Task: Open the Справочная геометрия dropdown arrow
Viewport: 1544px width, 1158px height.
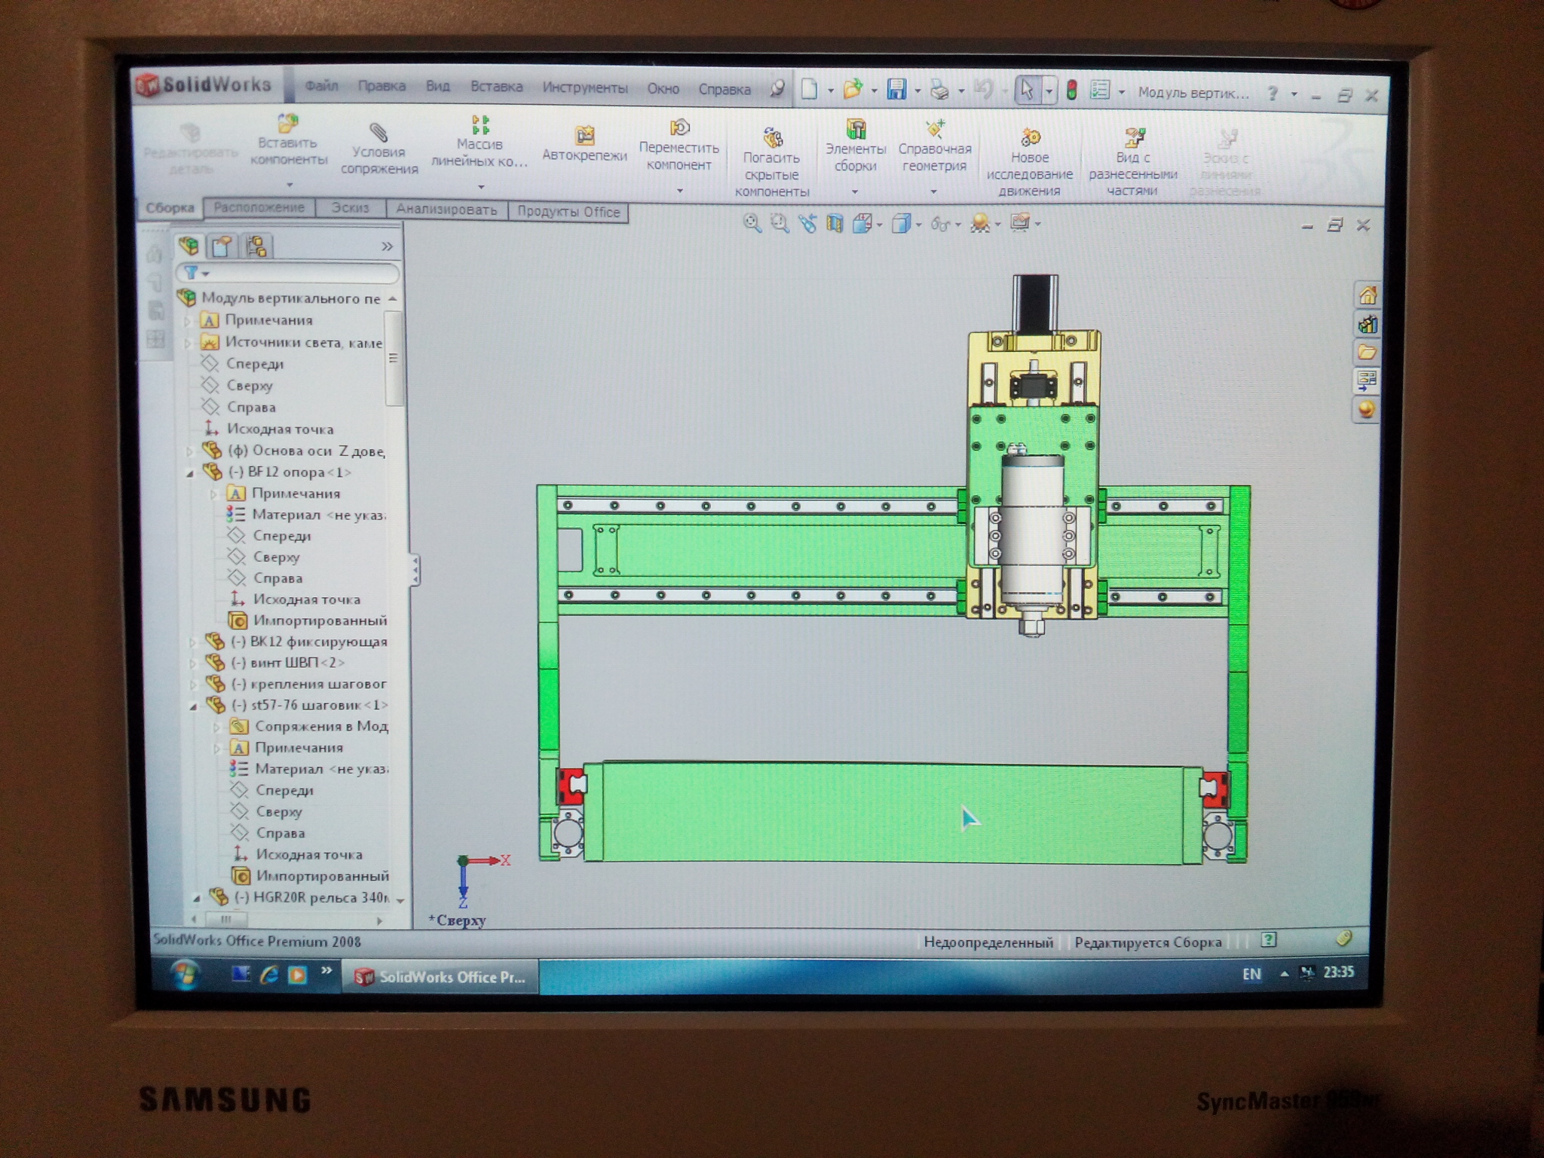Action: 933,192
